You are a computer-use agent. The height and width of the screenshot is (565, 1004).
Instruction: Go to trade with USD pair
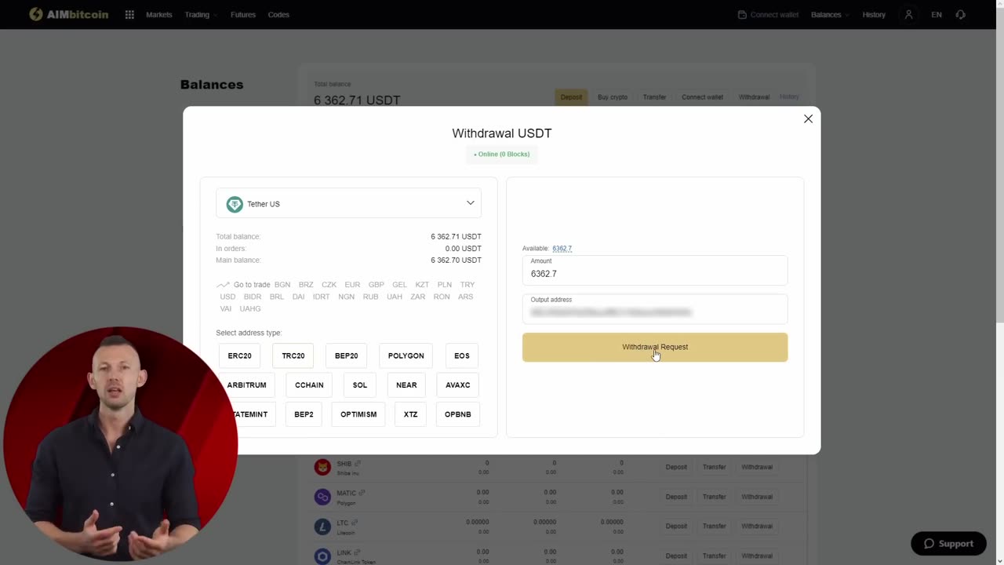[227, 297]
